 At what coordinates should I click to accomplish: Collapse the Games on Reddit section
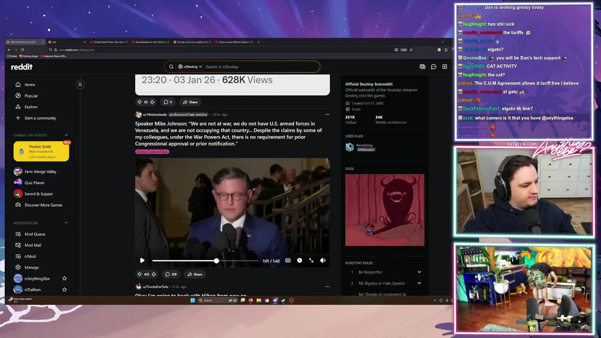(x=66, y=135)
